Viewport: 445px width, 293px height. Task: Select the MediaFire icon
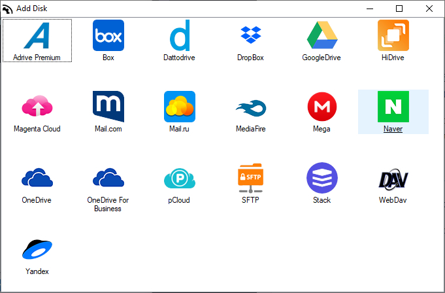[x=251, y=107]
